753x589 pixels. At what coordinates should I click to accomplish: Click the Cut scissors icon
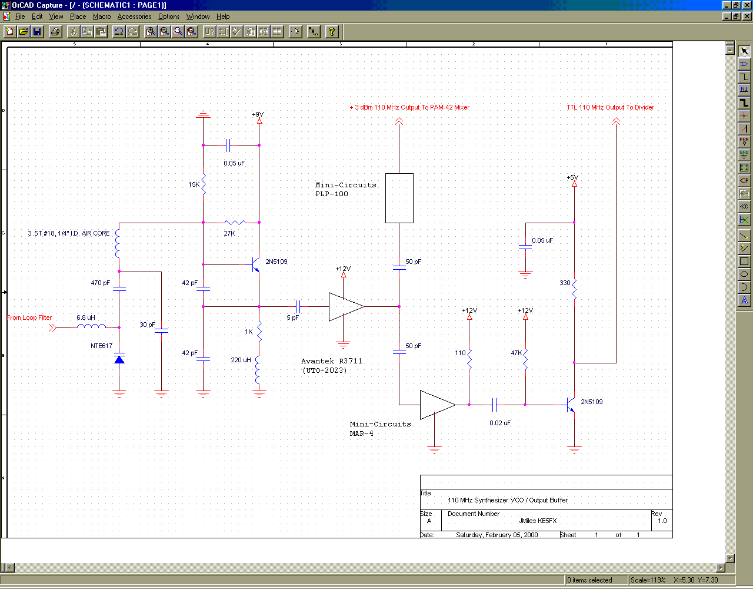pyautogui.click(x=74, y=31)
